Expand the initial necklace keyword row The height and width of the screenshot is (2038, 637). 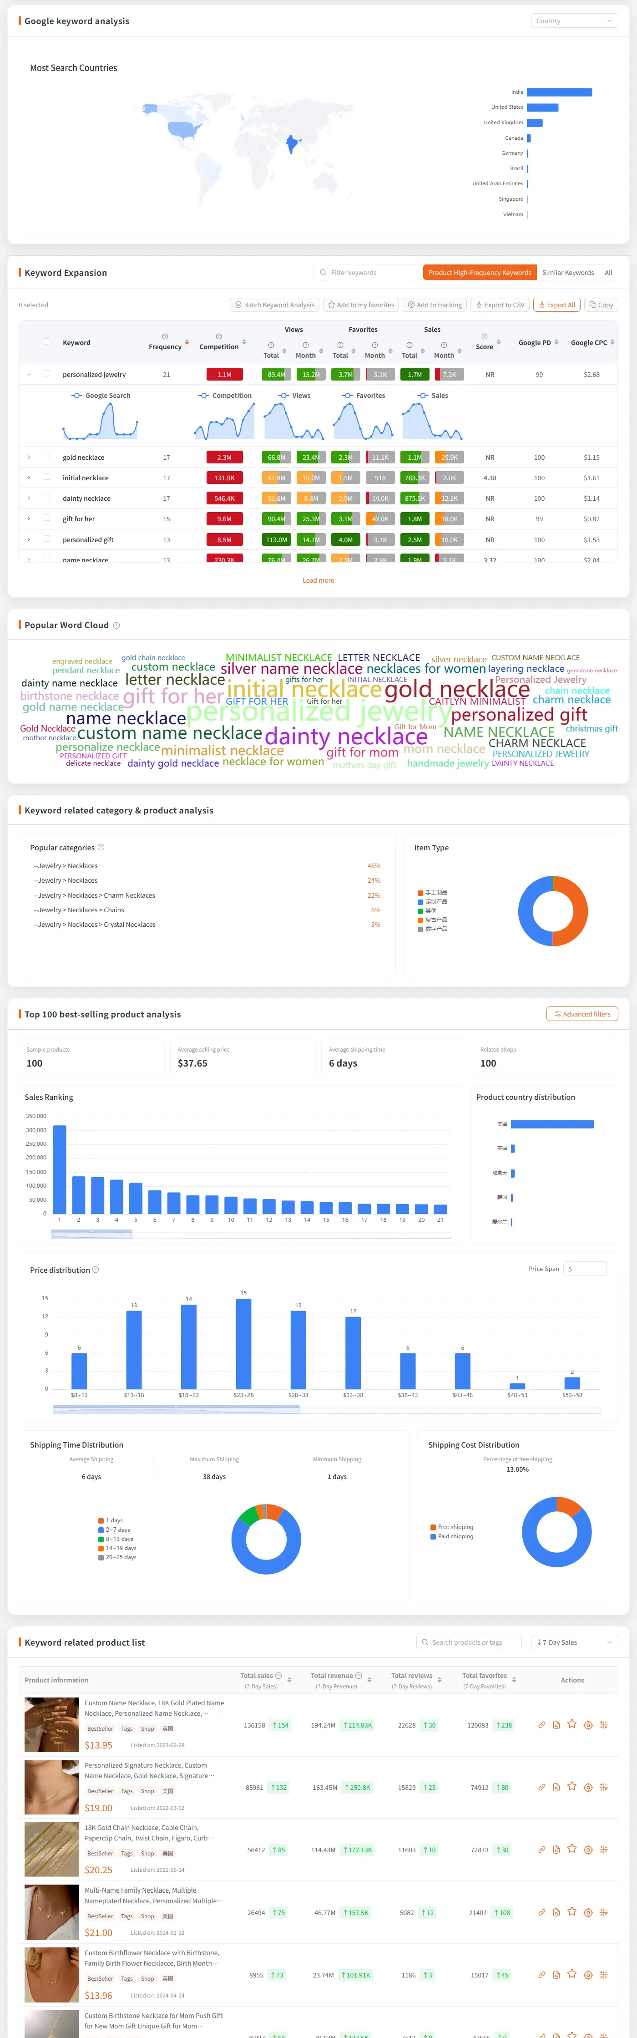(29, 478)
